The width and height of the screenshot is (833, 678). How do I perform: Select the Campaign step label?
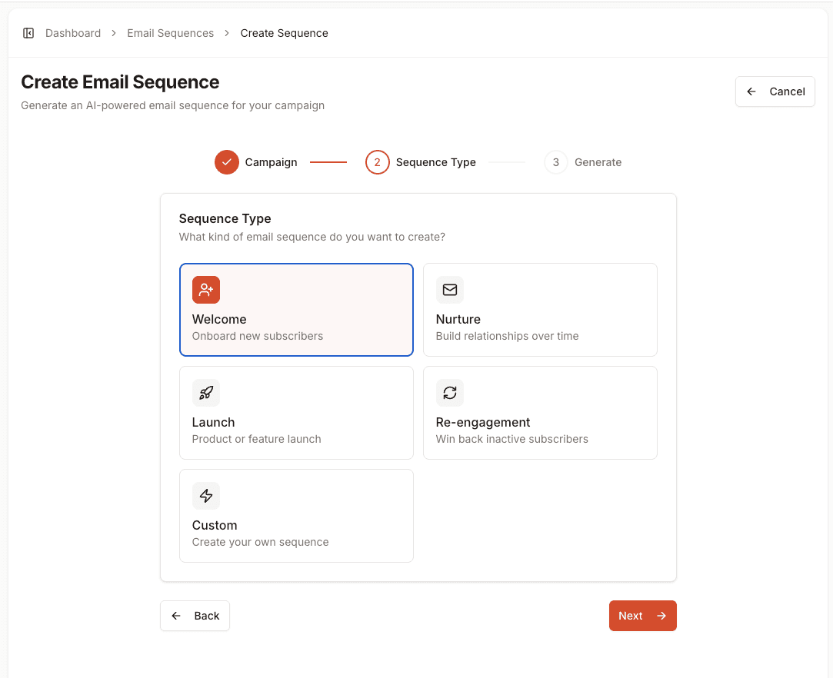[x=271, y=162]
